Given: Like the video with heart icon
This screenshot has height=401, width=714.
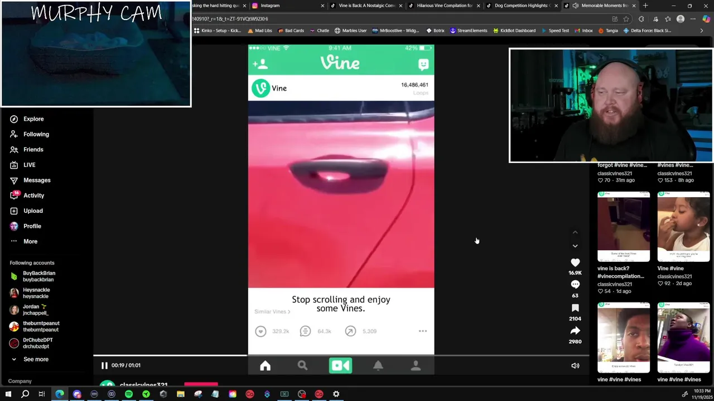Looking at the screenshot, I should tap(575, 262).
